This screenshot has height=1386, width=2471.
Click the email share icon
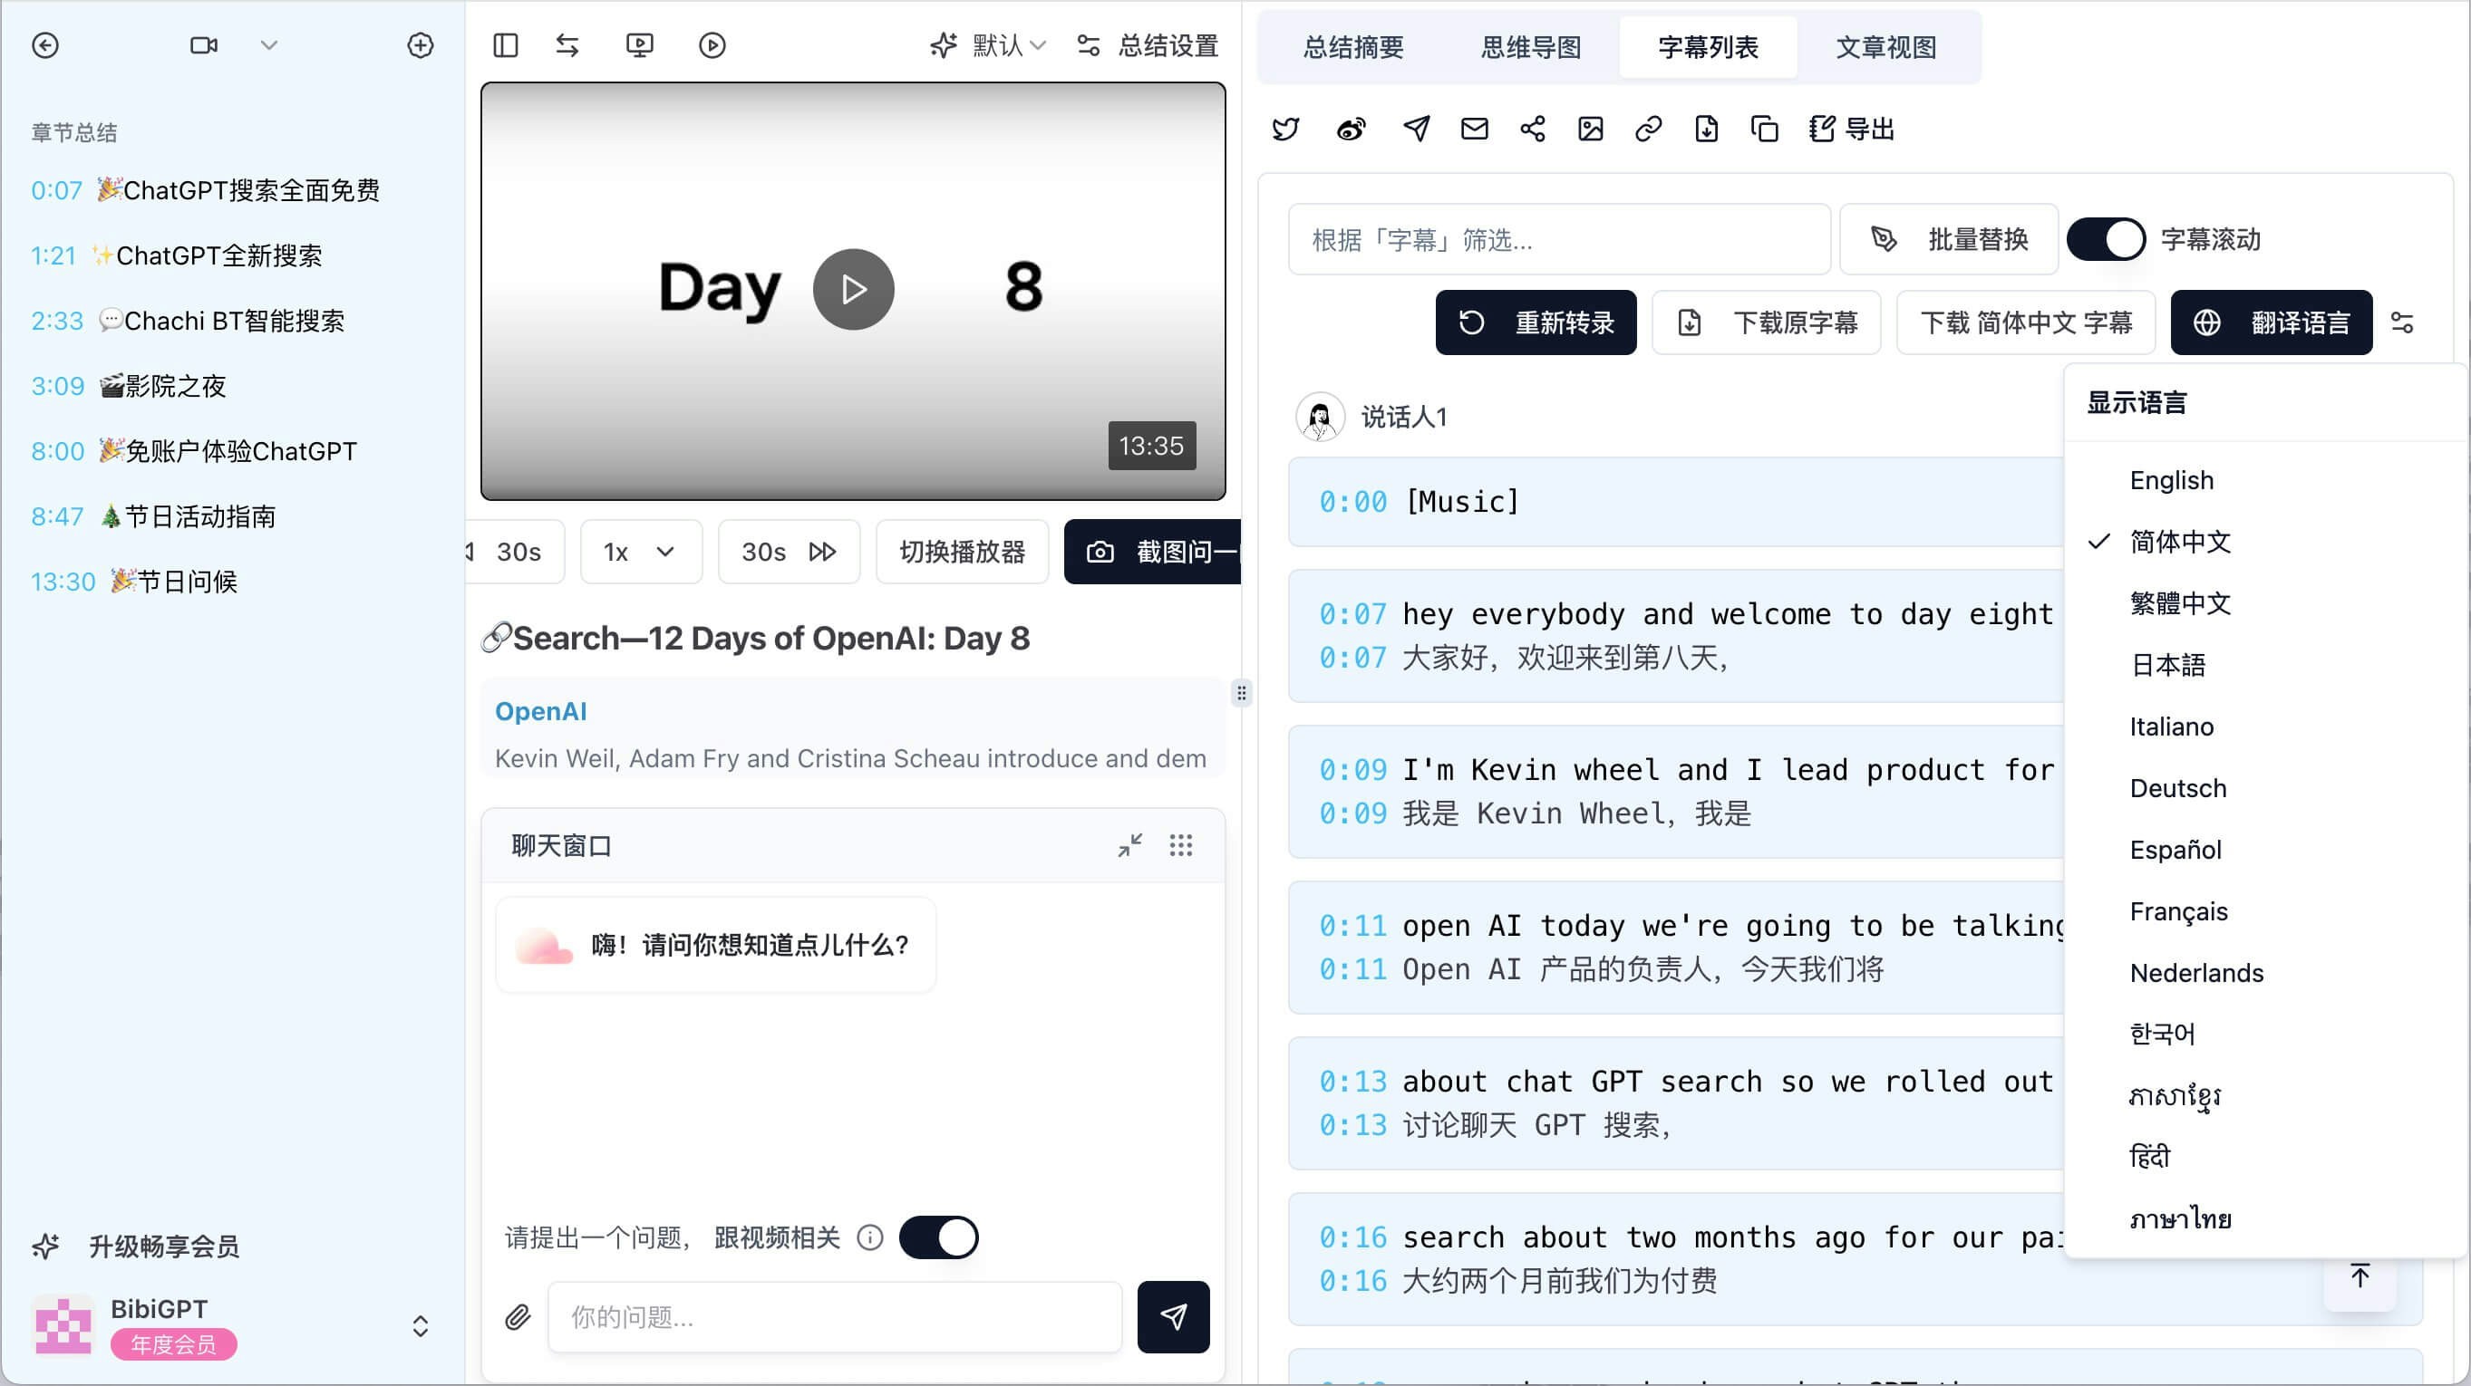1474,129
